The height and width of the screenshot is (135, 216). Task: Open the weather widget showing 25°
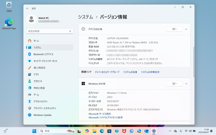coord(6,131)
